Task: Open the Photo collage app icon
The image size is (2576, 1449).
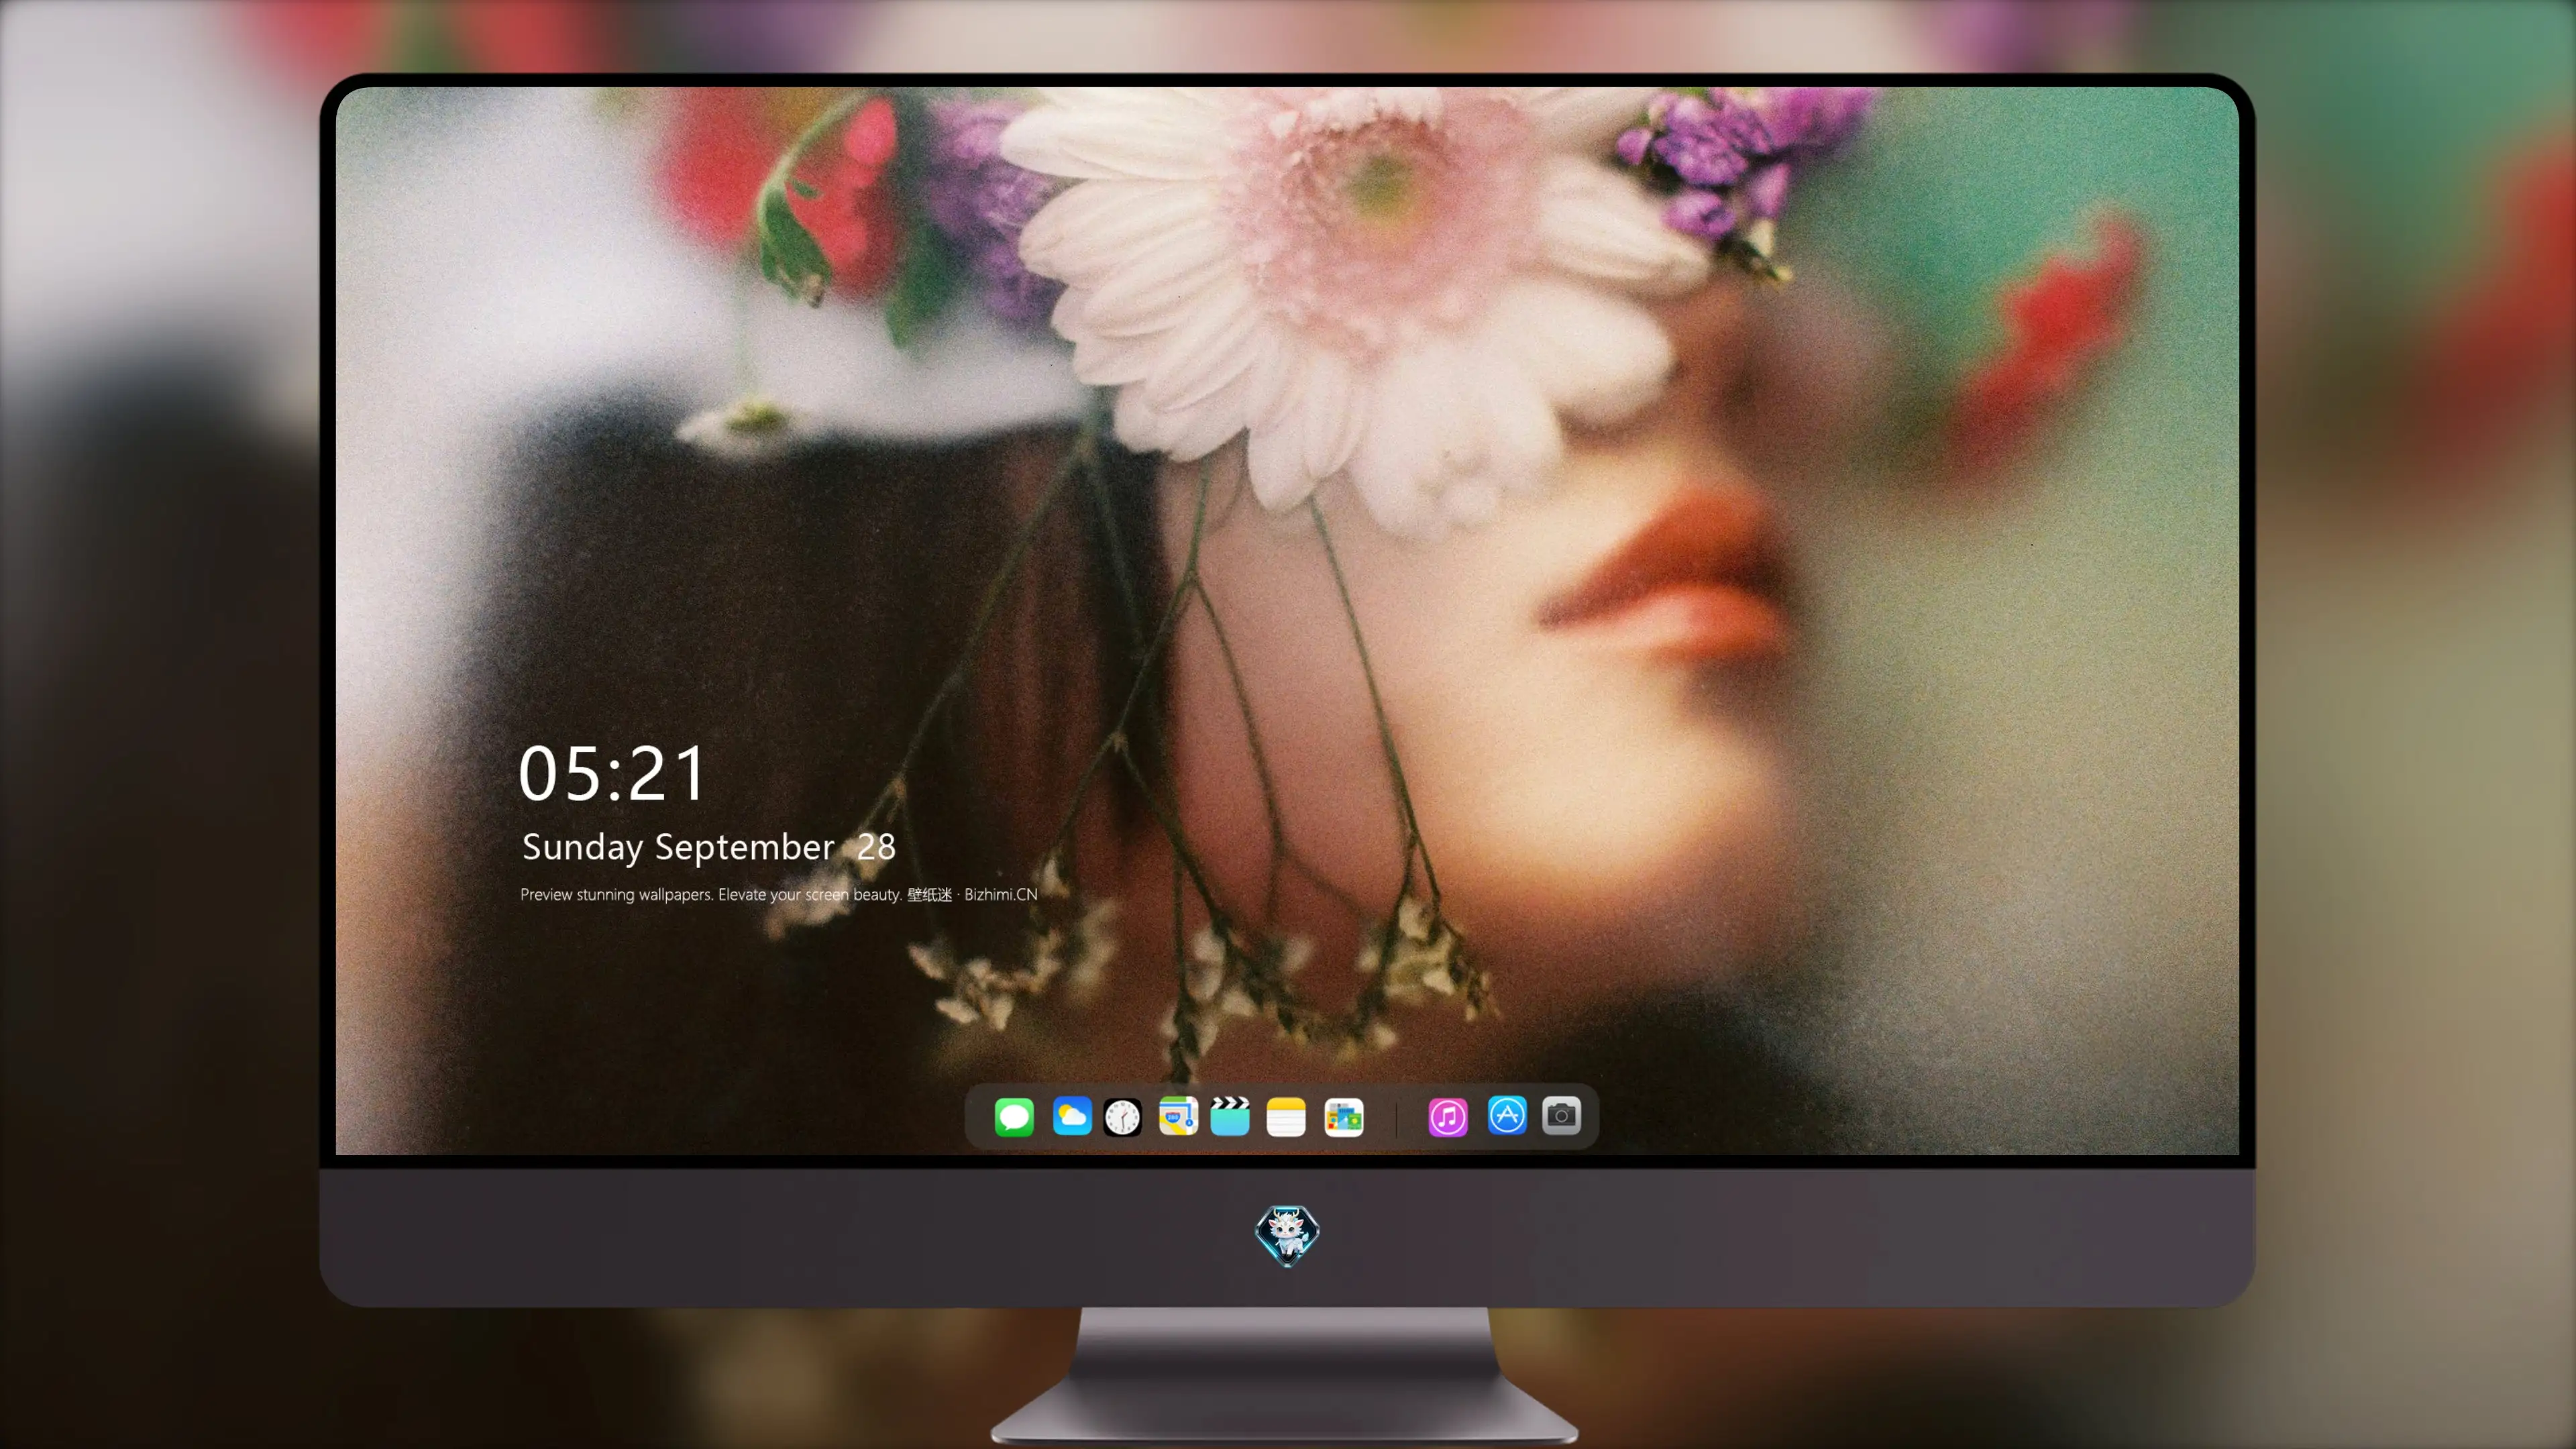Action: click(x=1343, y=1117)
